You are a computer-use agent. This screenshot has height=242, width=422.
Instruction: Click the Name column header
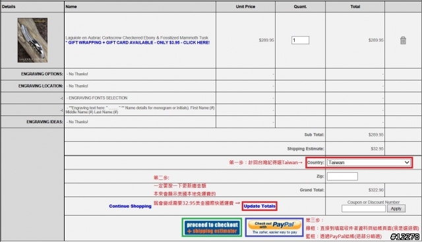(71, 7)
